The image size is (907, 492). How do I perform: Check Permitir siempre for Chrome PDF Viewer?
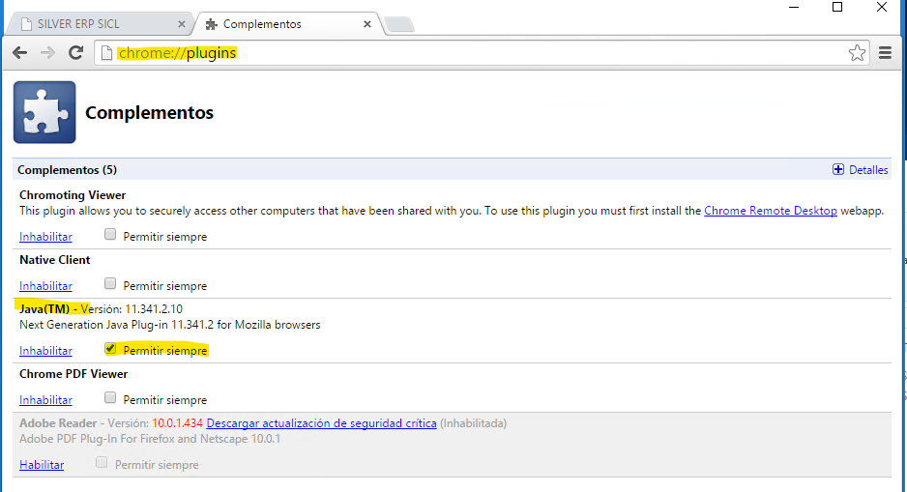110,398
